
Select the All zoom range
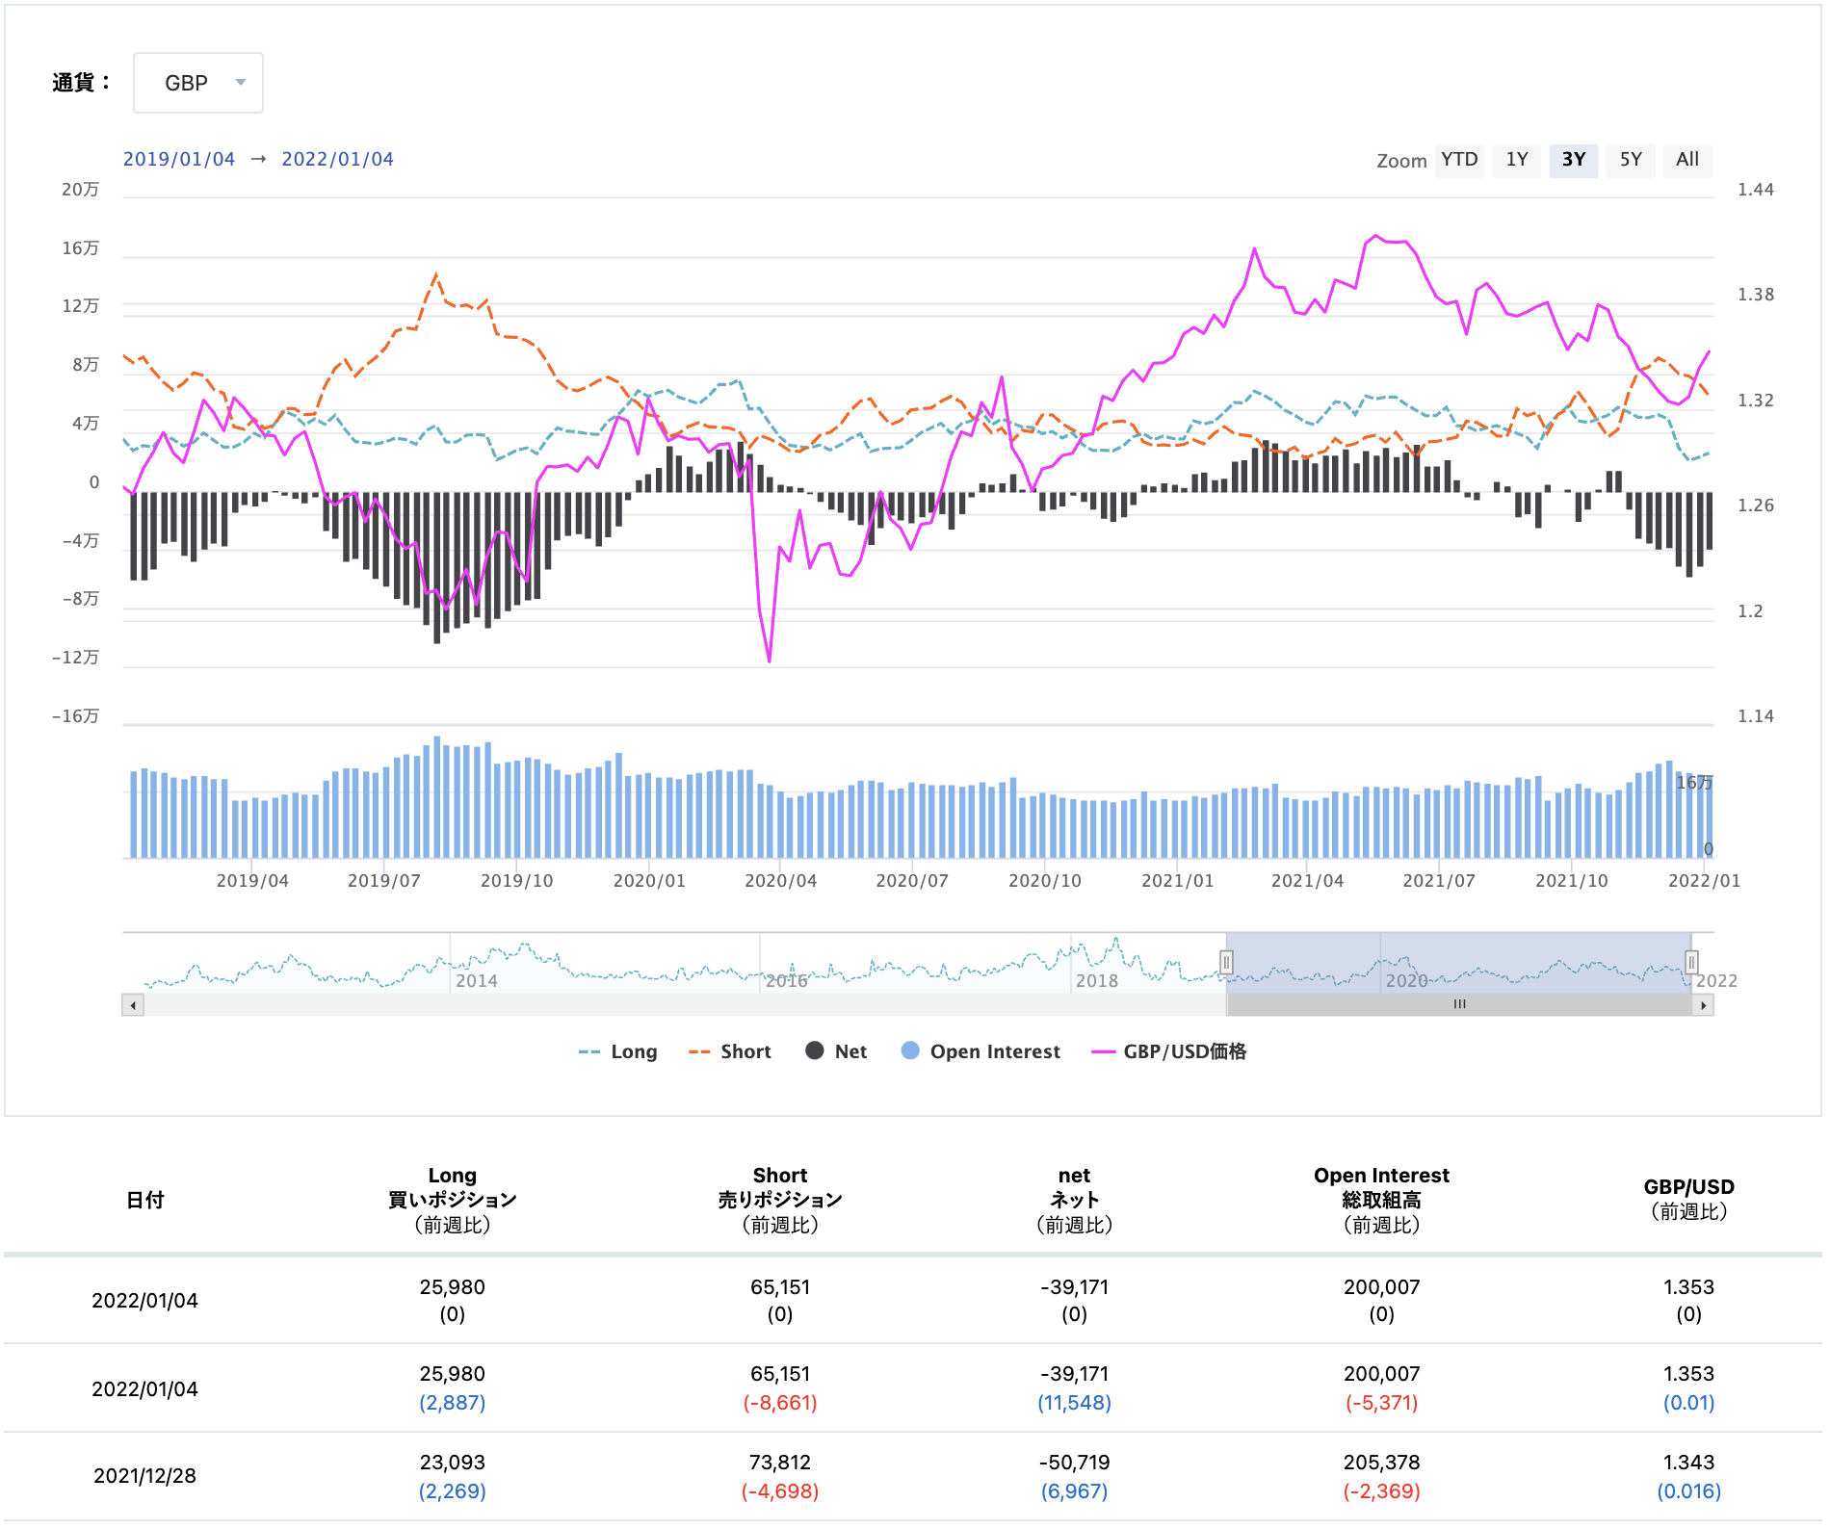[x=1687, y=160]
